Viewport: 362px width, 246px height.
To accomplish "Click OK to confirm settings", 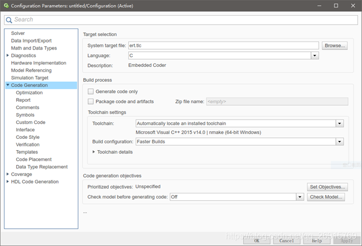I will 257,241.
